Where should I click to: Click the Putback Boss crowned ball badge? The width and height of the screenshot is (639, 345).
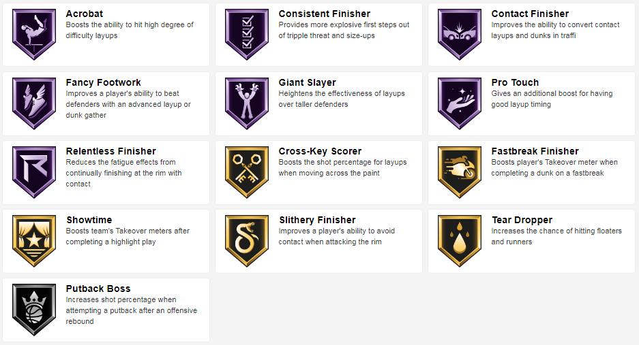coord(34,310)
